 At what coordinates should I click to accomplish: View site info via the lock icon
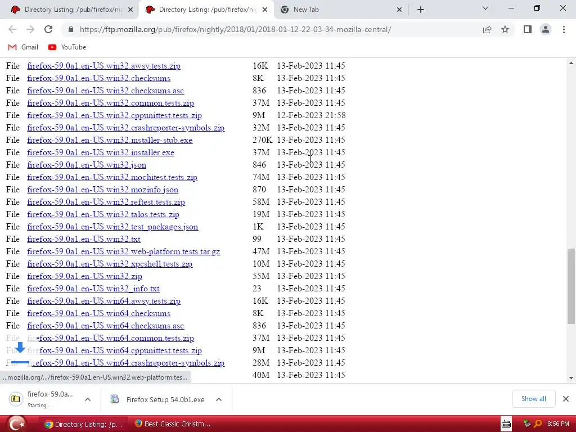pyautogui.click(x=71, y=29)
